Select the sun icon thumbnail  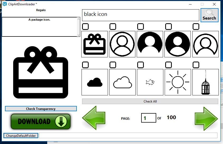point(178,82)
